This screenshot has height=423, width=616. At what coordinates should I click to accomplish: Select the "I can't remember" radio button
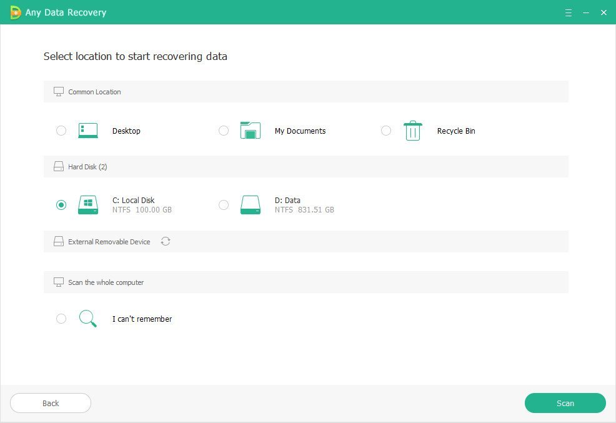[61, 319]
